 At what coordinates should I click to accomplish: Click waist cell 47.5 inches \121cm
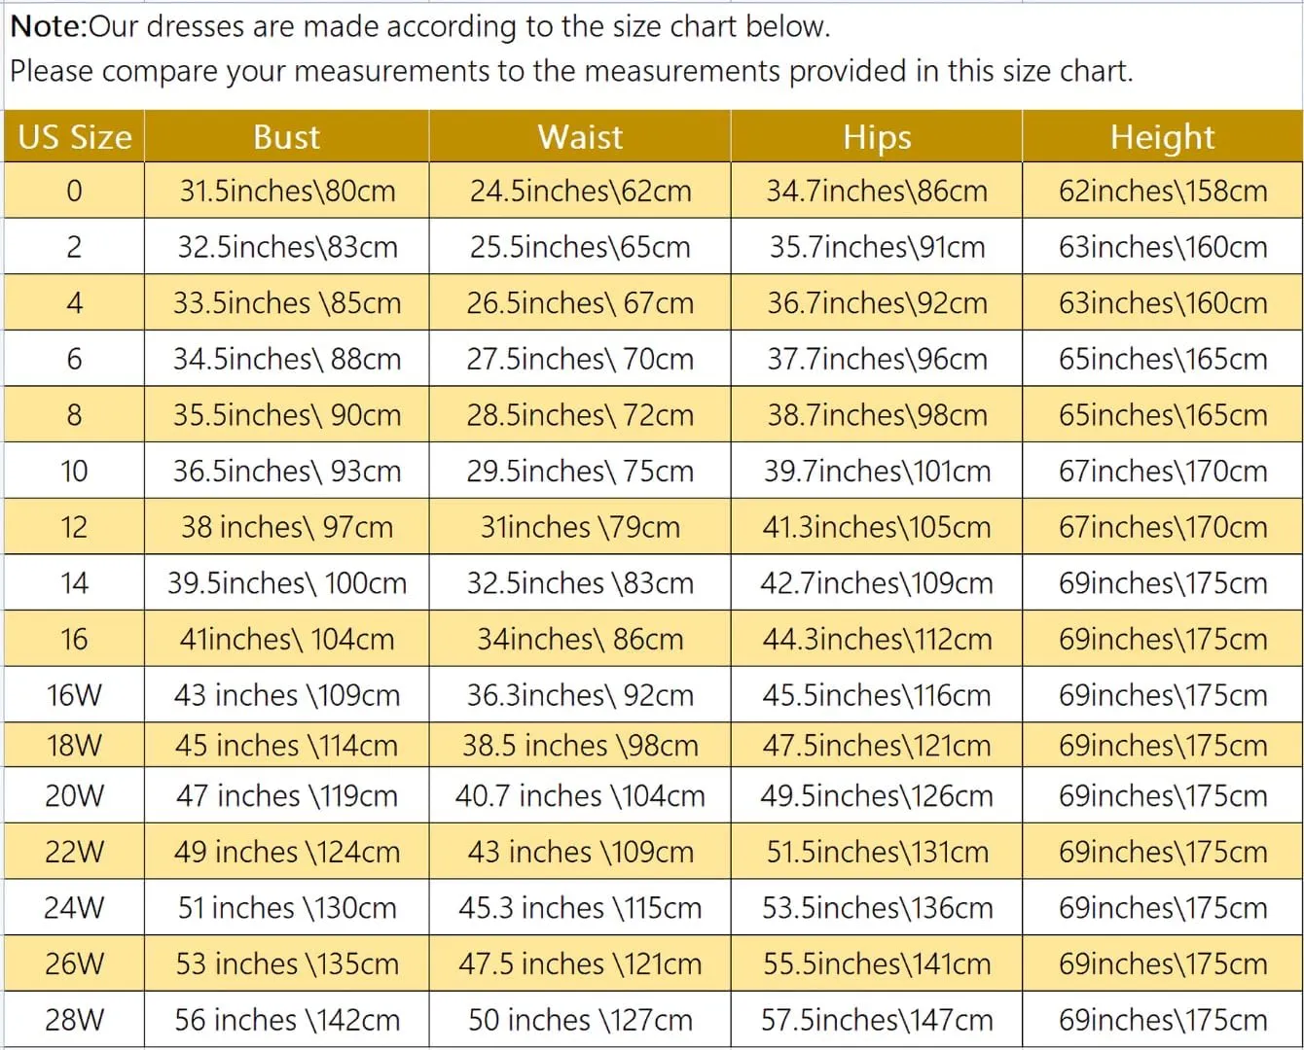580,964
